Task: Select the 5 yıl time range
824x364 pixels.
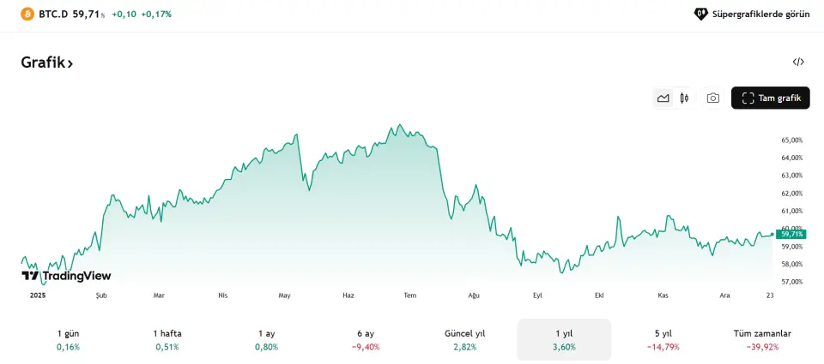Action: pos(663,339)
